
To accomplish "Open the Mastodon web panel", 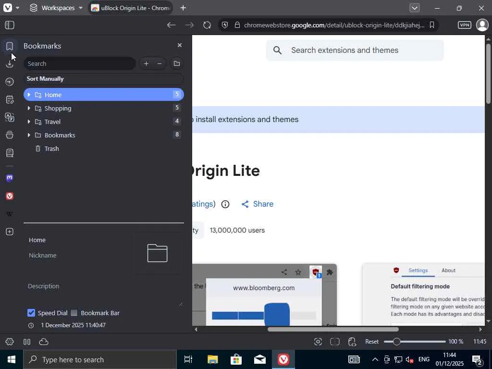I will coord(10,178).
